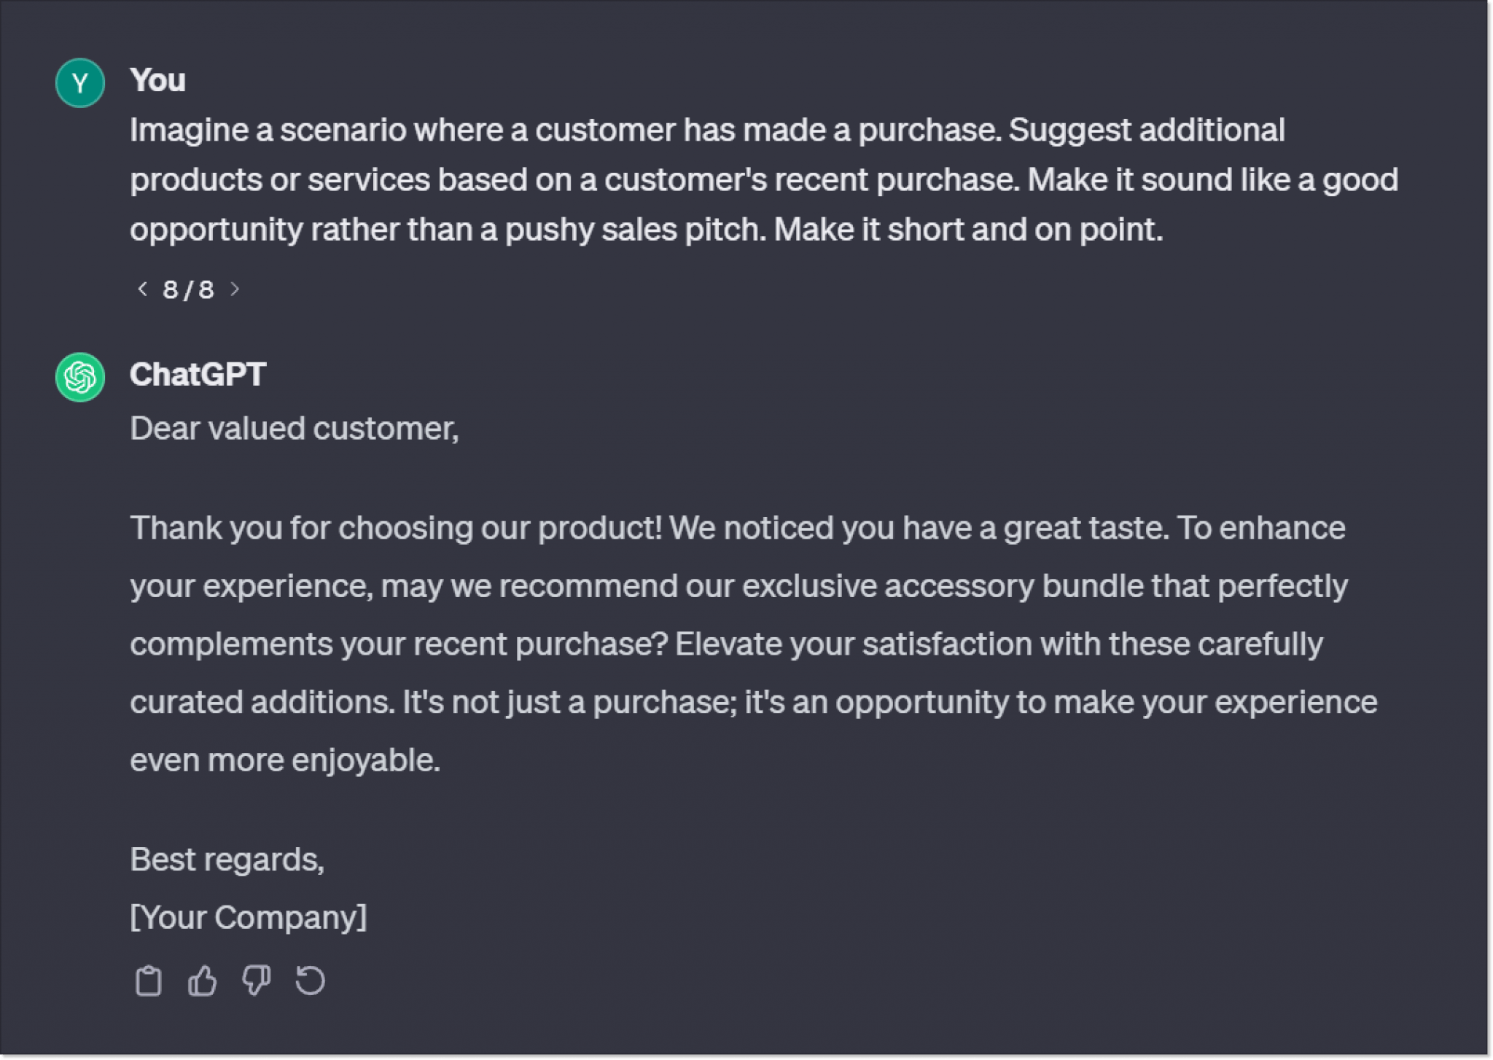Mark the answer as bad with thumbs down
The width and height of the screenshot is (1493, 1060).
point(257,981)
